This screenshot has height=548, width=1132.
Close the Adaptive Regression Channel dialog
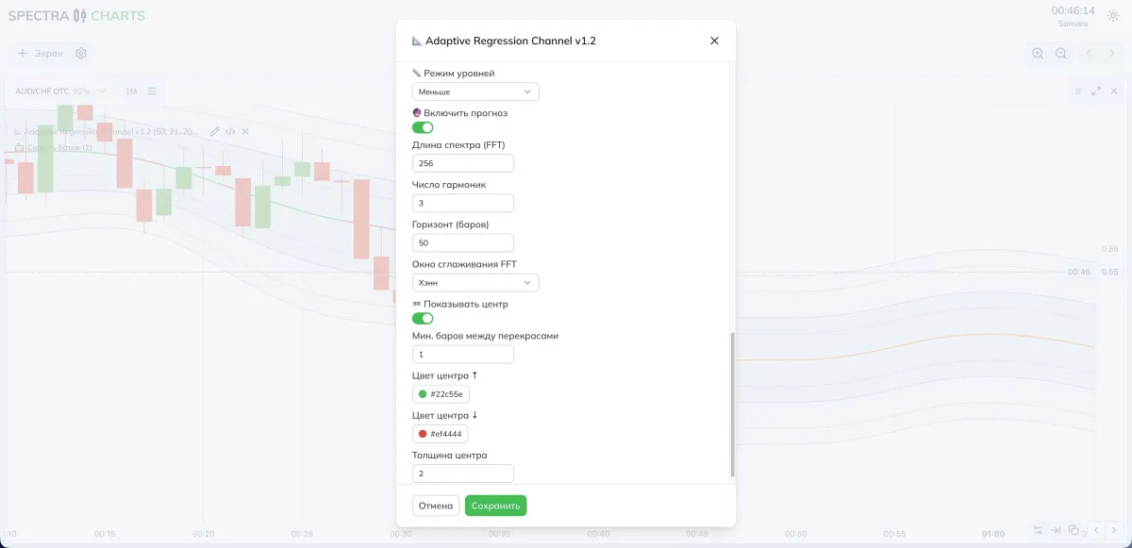pos(714,41)
